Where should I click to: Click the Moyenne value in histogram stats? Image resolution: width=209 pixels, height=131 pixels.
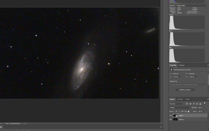(179, 8)
